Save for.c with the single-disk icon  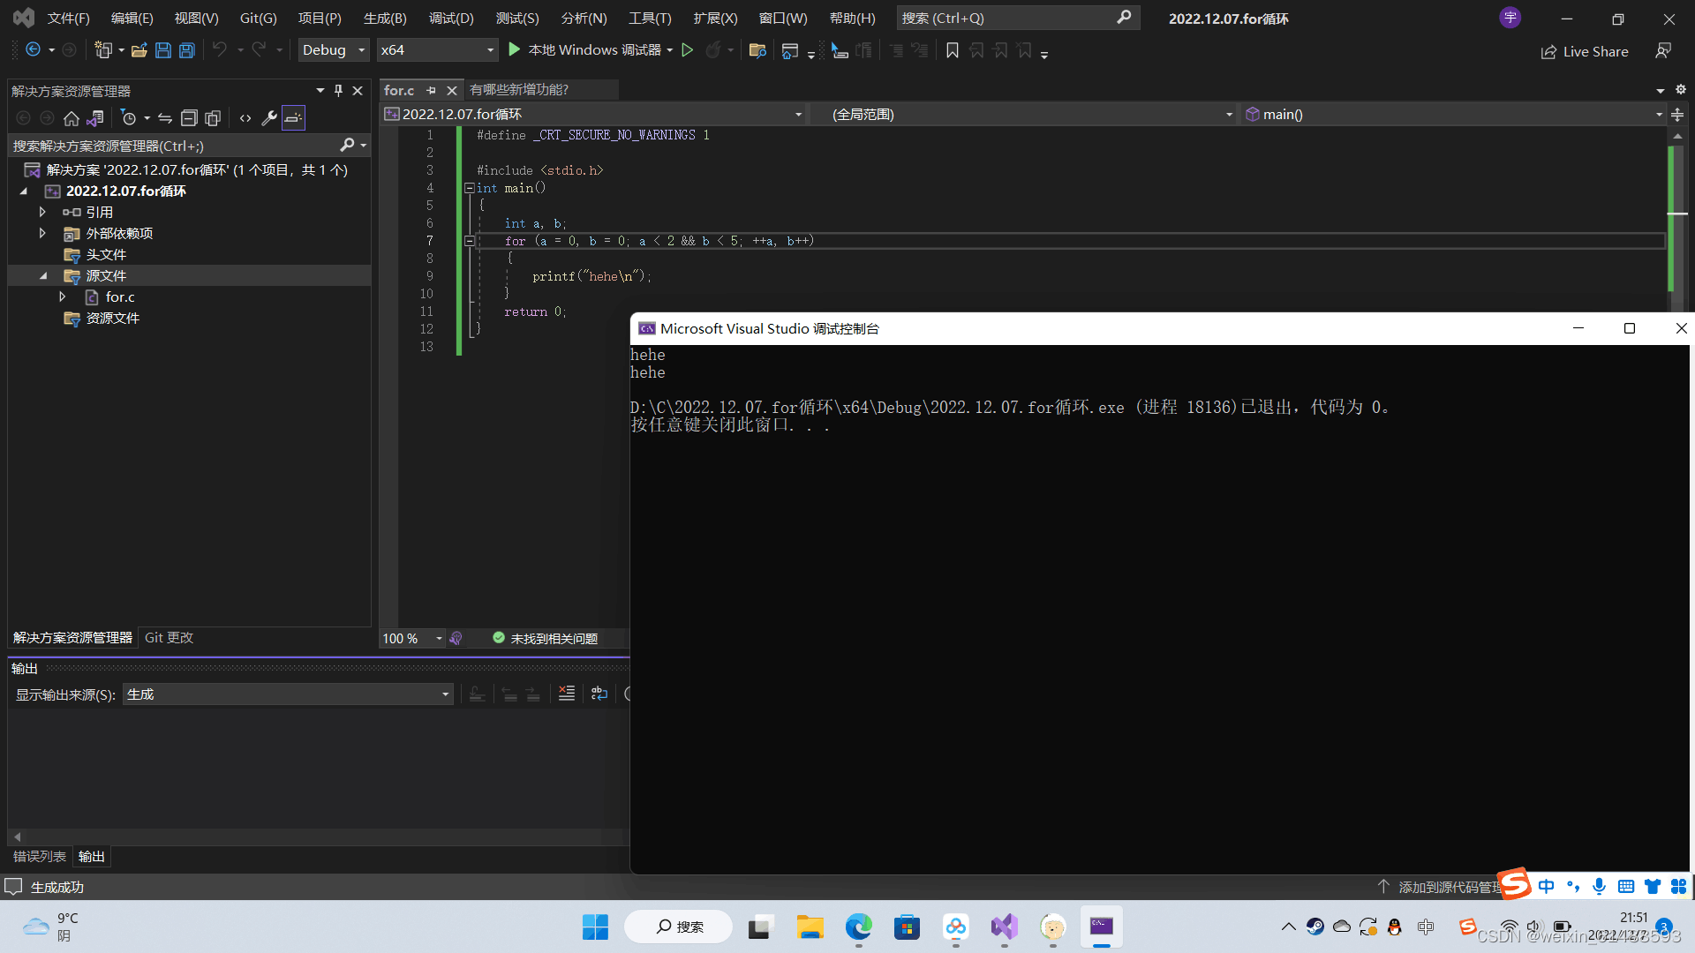[162, 50]
